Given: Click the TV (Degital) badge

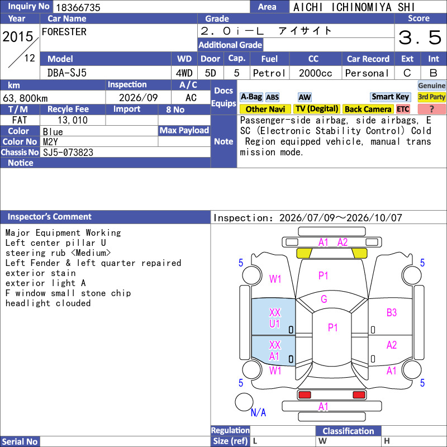Looking at the screenshot, I should 317,109.
